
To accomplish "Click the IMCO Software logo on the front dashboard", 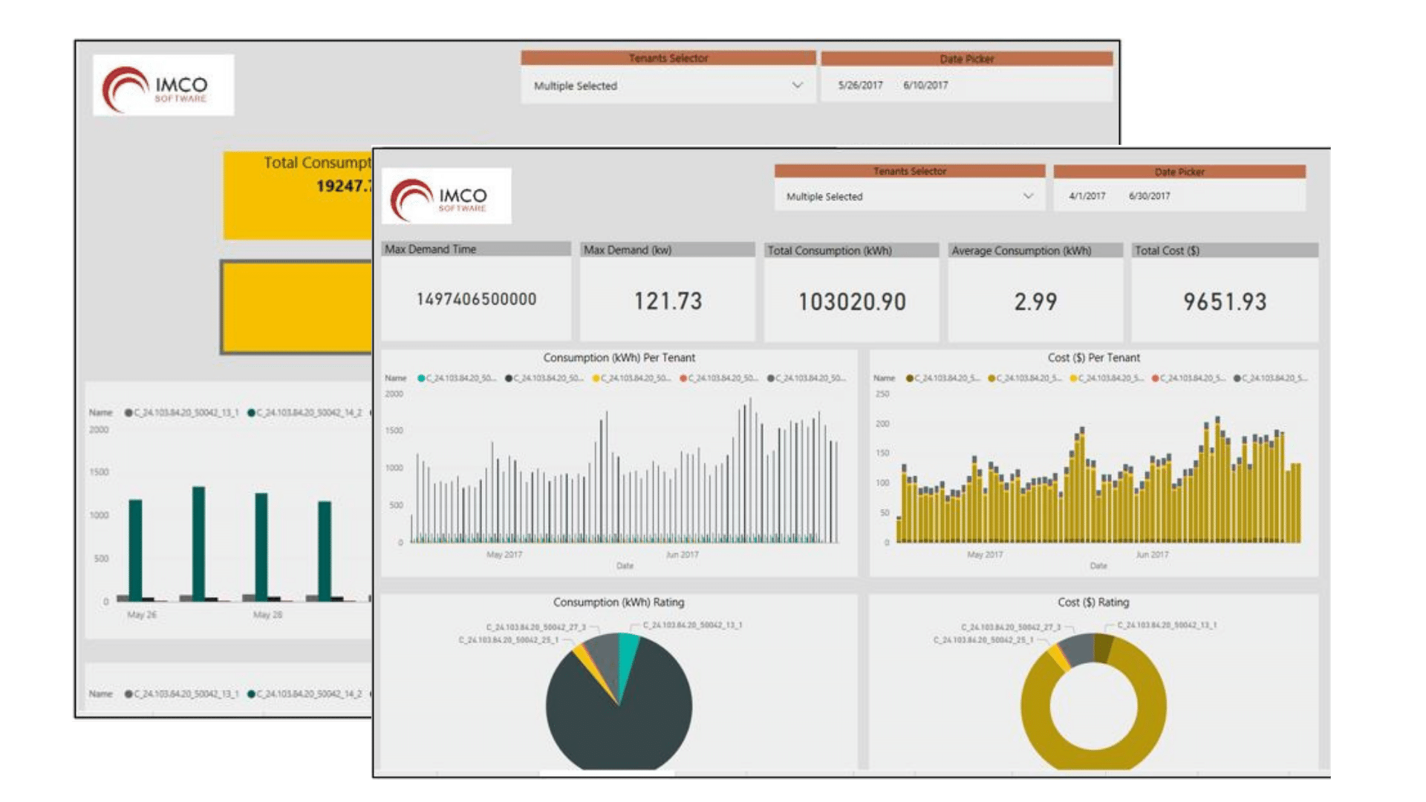I will [446, 195].
